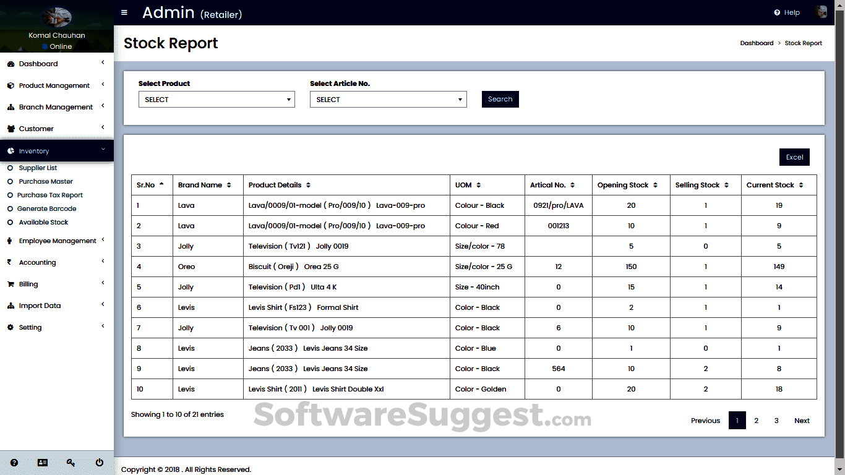Viewport: 845px width, 475px height.
Task: Click the Search button
Action: (500, 99)
